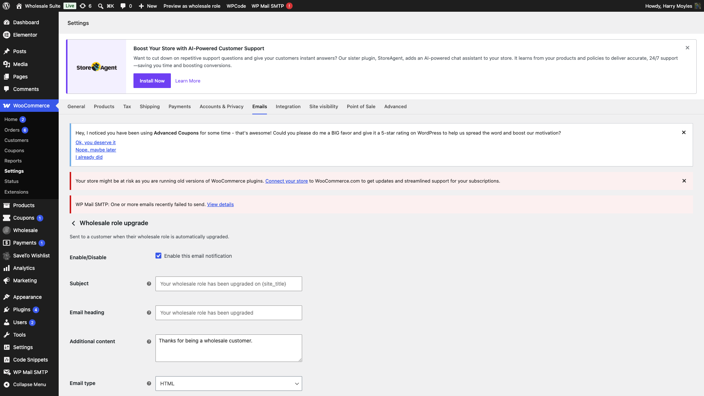The image size is (704, 396).
Task: Dismiss the old WooCommerce plugins warning
Action: 684,181
